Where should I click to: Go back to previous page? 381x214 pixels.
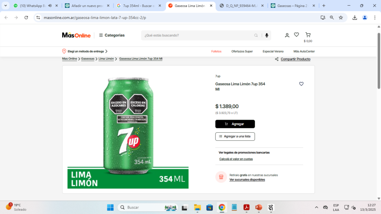(6, 17)
